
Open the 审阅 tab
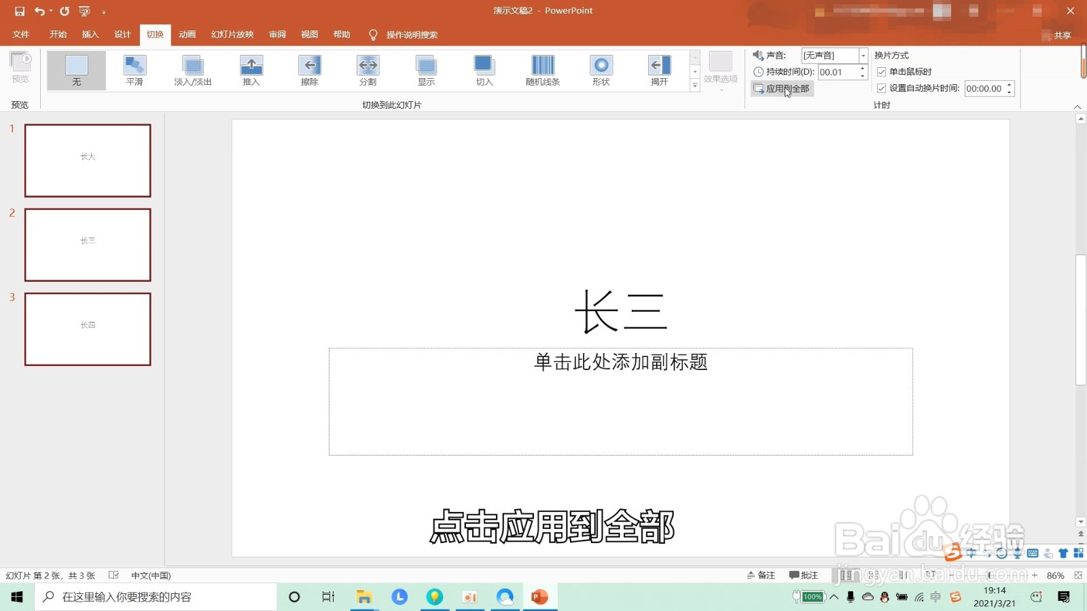277,35
